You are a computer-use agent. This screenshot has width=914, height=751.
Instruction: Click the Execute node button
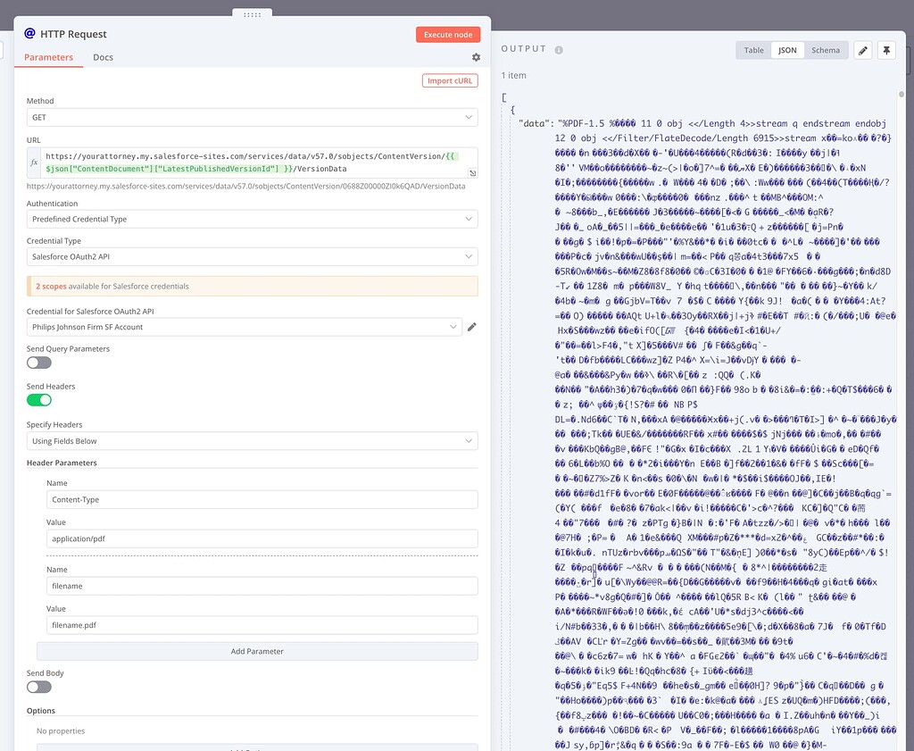447,34
